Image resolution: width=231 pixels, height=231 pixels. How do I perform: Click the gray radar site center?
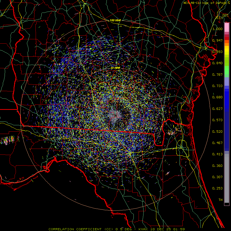[115, 115]
